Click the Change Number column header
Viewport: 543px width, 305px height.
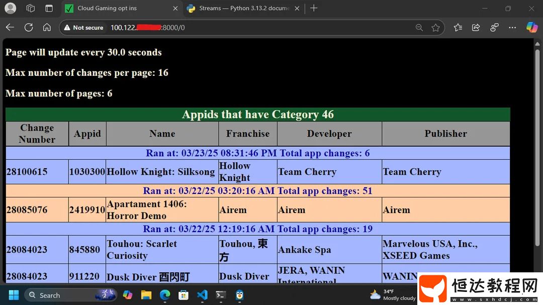tap(37, 134)
